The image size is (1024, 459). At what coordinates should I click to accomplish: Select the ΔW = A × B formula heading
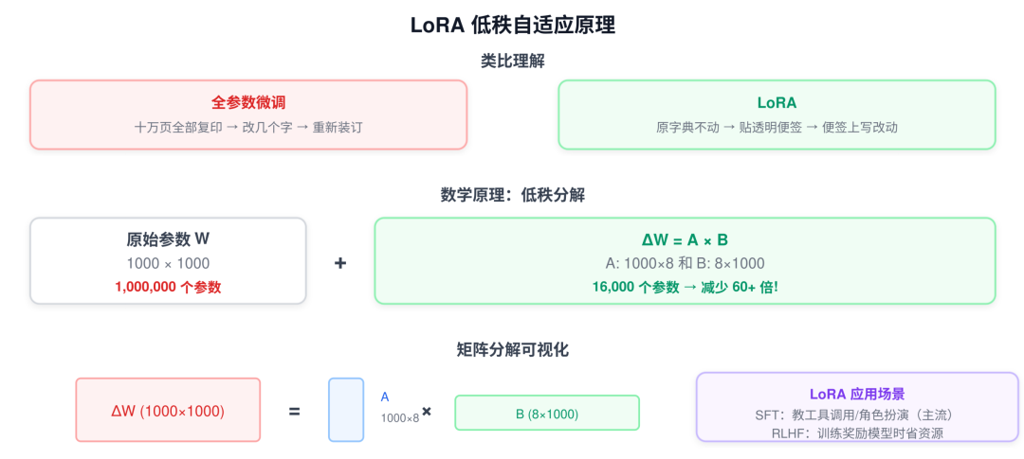[x=685, y=240]
